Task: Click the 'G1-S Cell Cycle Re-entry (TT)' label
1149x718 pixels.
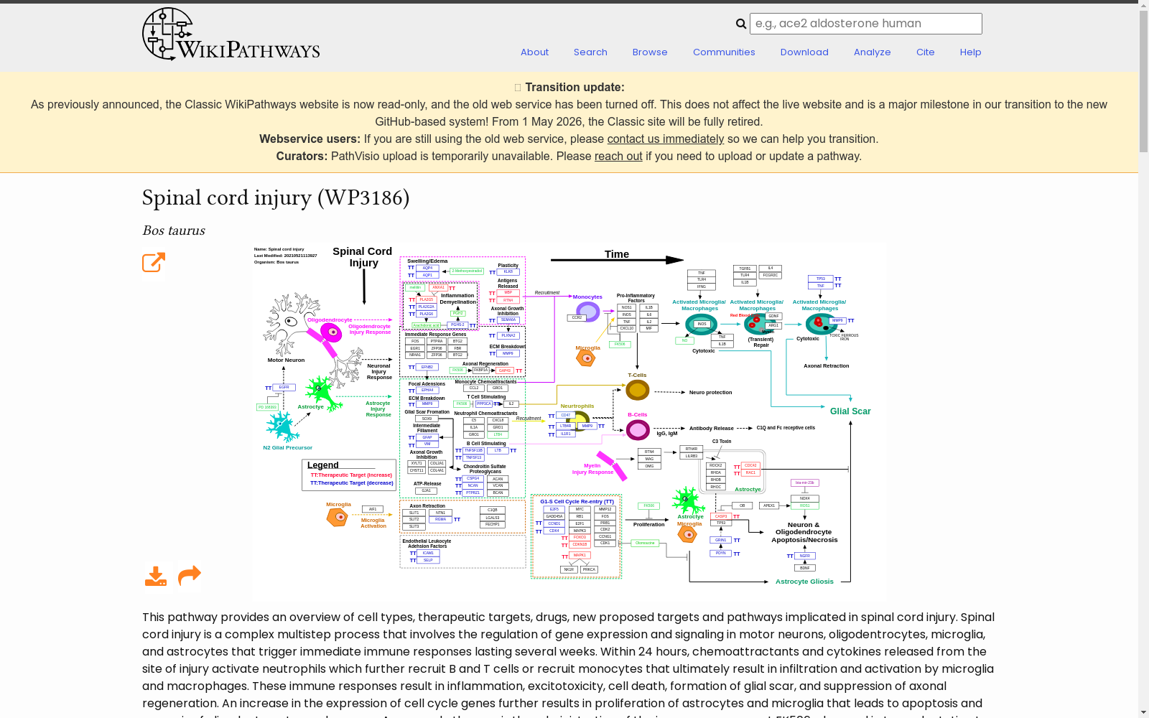Action: [577, 502]
